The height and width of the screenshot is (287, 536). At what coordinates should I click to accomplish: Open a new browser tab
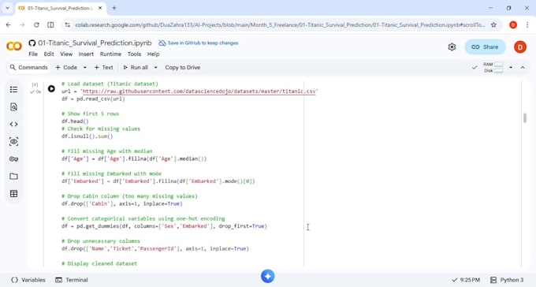tap(114, 8)
